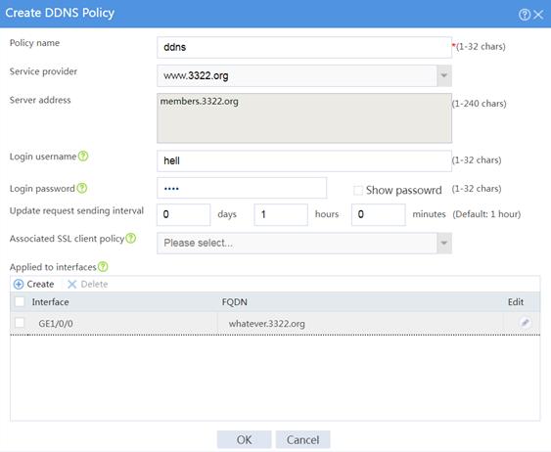Close the Create DDNS Policy dialog
The image size is (551, 452).
(538, 15)
